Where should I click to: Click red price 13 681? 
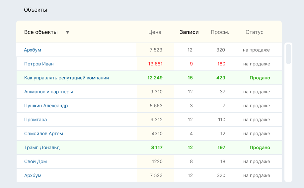(155, 64)
